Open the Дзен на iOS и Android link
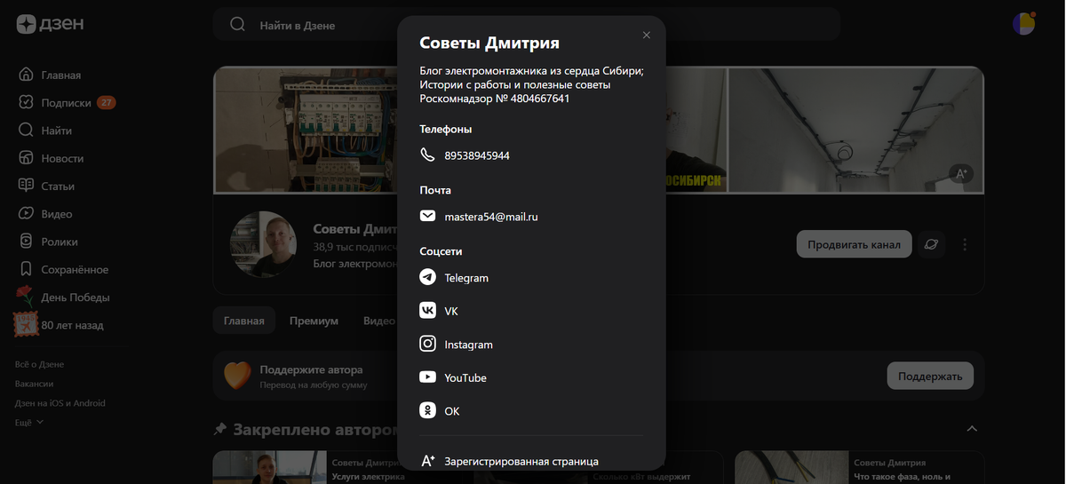The width and height of the screenshot is (1066, 484). point(60,403)
